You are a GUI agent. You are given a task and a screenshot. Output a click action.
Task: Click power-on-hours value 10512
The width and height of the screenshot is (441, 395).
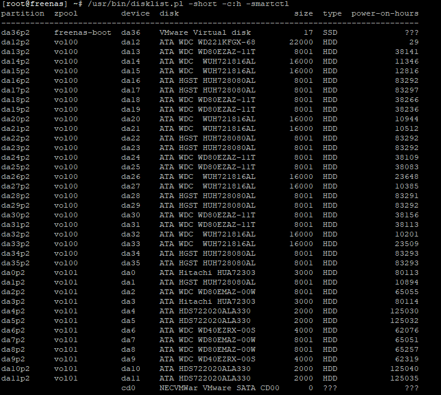click(x=407, y=128)
